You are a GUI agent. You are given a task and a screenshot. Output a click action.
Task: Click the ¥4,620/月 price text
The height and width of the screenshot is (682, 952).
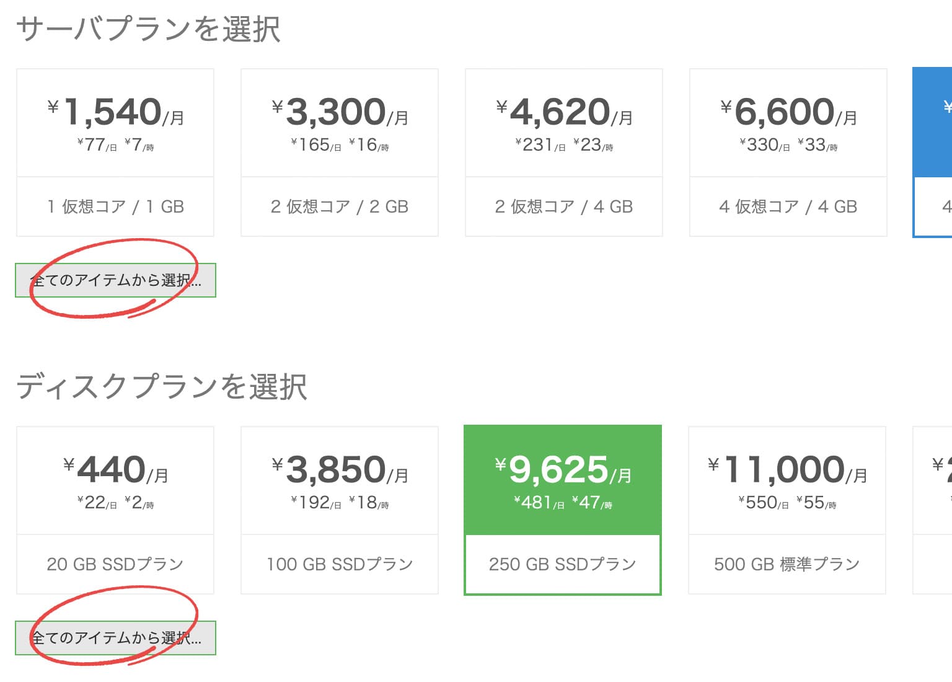(564, 112)
